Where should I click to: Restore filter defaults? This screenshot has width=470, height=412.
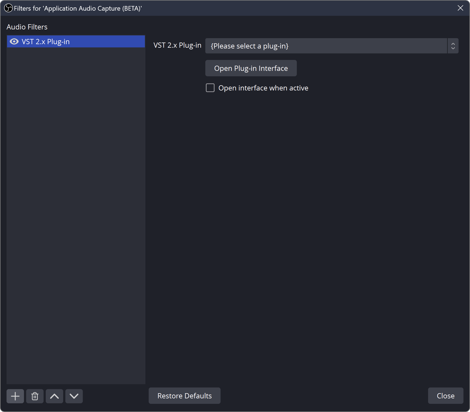click(184, 396)
